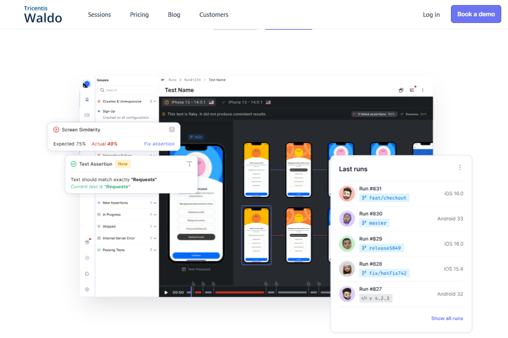Select the first iPhone 13 - 14.0.1 tab
508x338 pixels.
click(x=189, y=102)
